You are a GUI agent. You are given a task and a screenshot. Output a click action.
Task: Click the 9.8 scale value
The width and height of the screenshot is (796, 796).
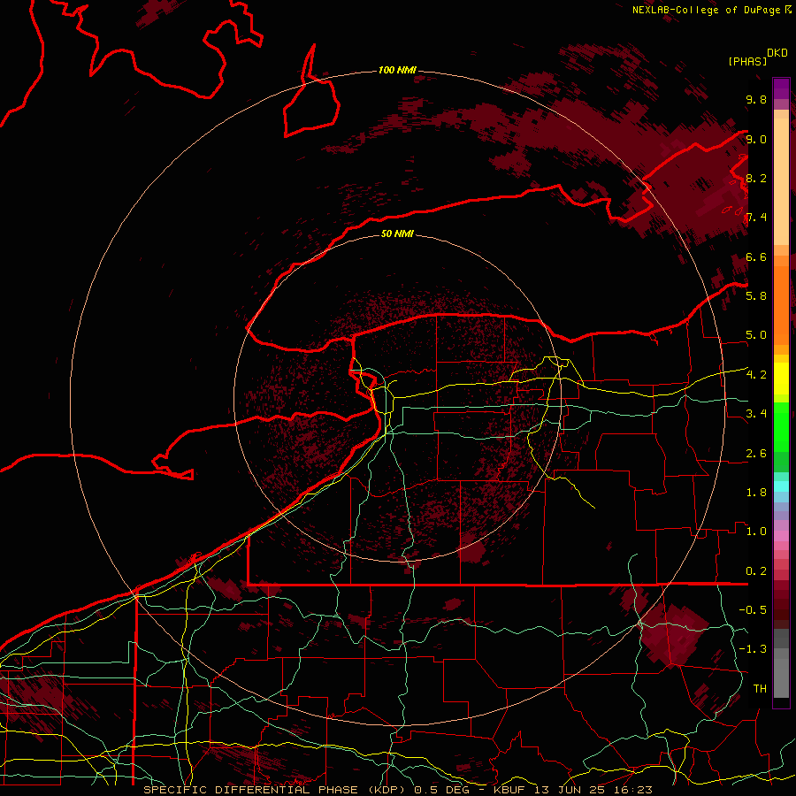[756, 99]
